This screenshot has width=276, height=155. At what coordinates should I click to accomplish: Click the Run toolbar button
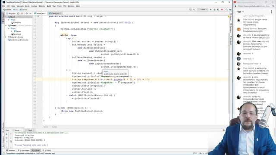(210, 9)
